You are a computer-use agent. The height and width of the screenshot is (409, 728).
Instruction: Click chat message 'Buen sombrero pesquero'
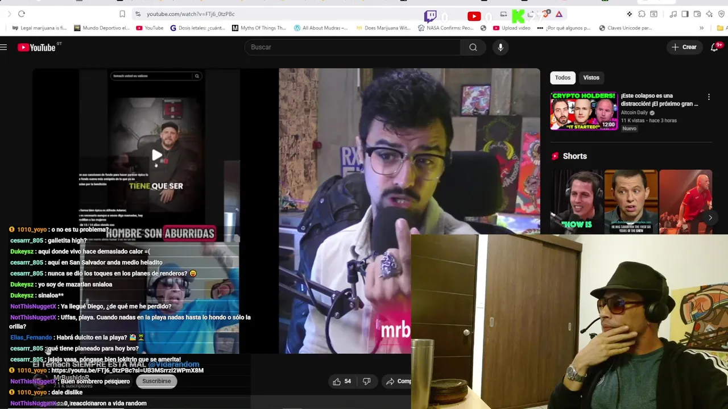coord(95,381)
